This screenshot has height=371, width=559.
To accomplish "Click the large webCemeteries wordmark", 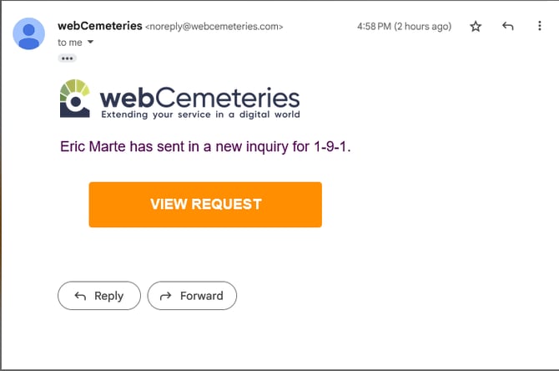I will (x=199, y=98).
